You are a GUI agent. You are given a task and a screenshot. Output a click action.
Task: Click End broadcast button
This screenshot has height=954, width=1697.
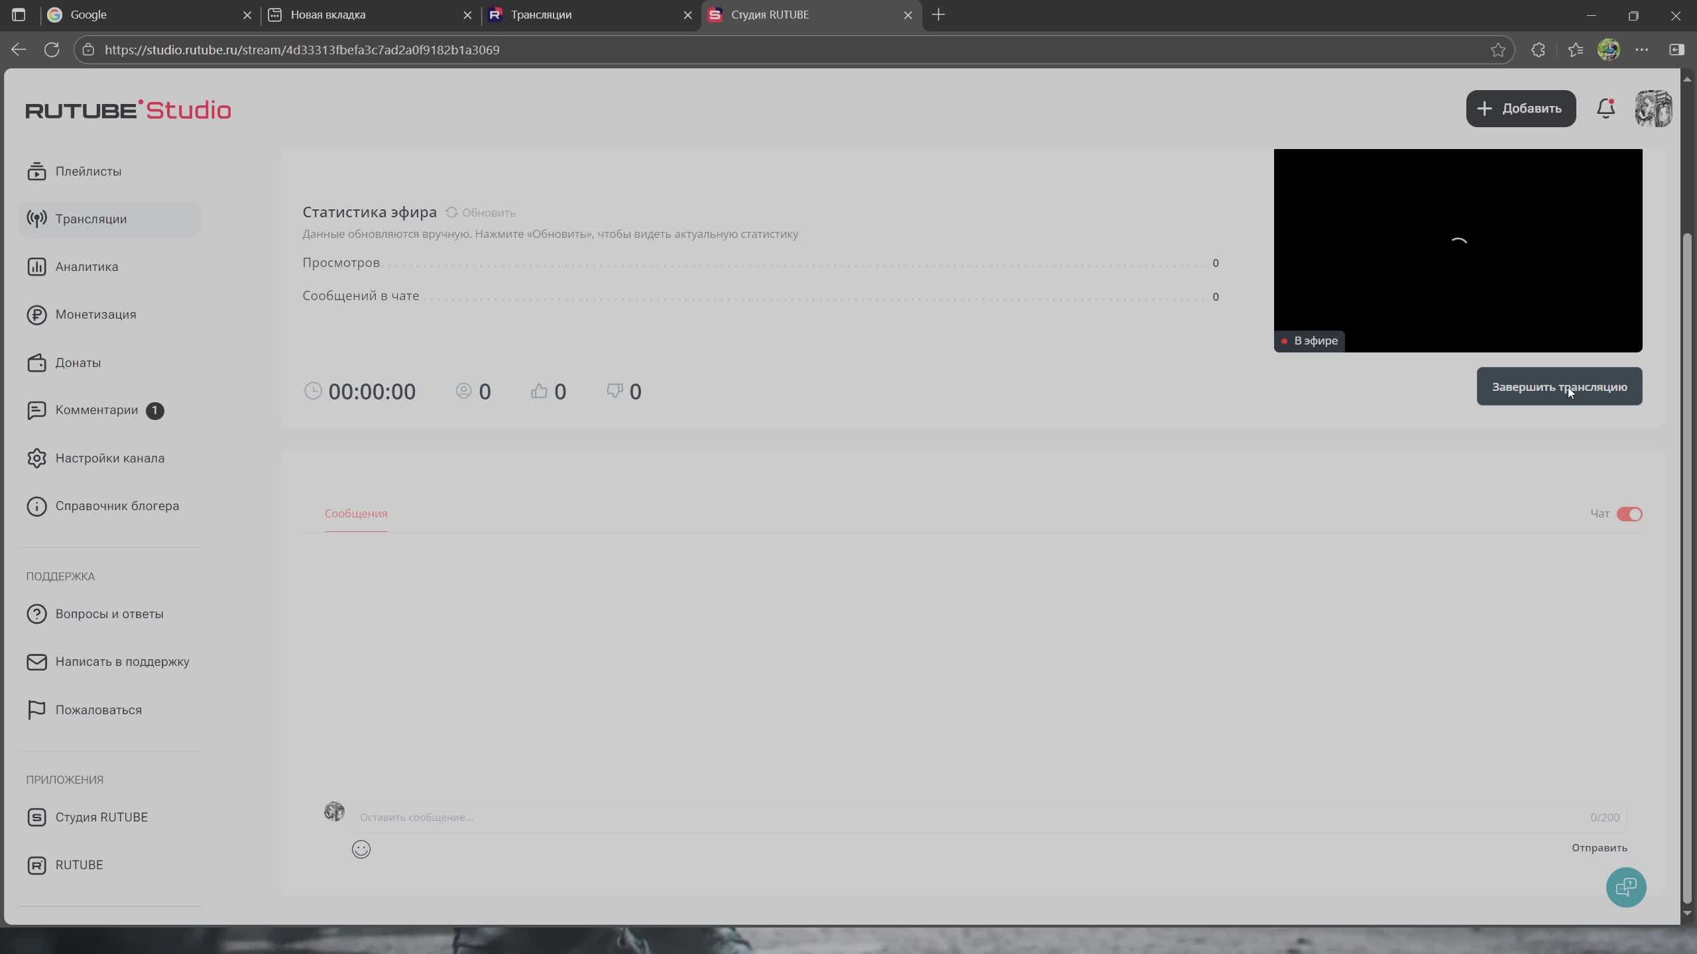point(1558,387)
